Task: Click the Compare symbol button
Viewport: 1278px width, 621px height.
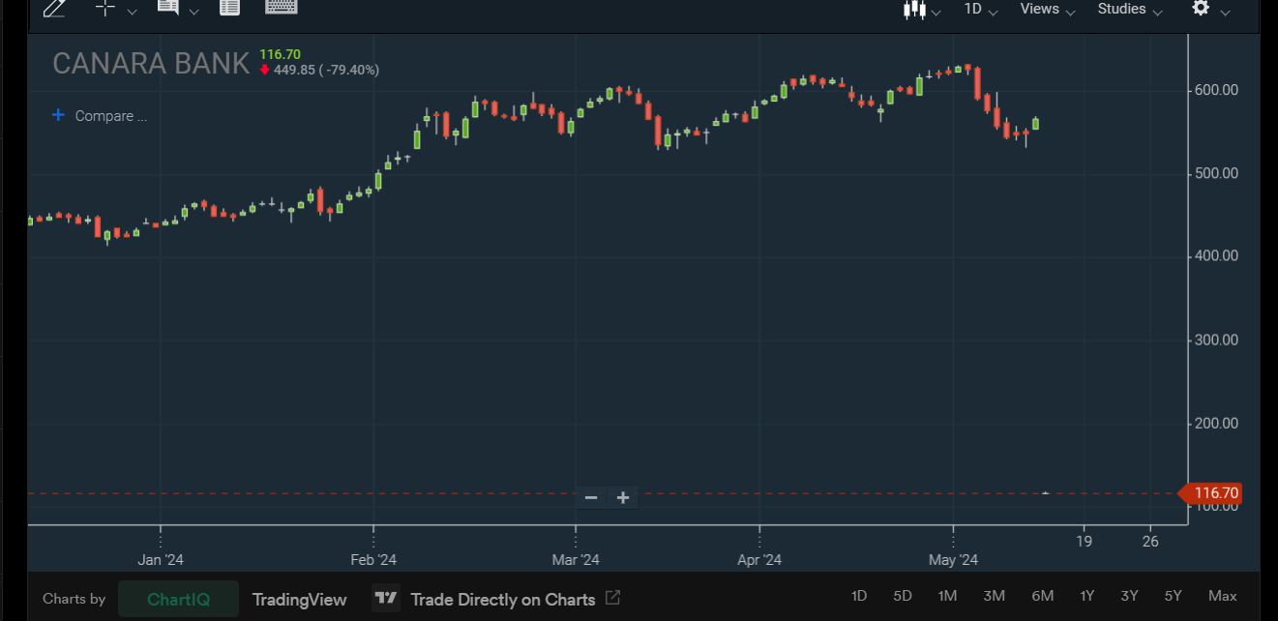Action: coord(100,116)
